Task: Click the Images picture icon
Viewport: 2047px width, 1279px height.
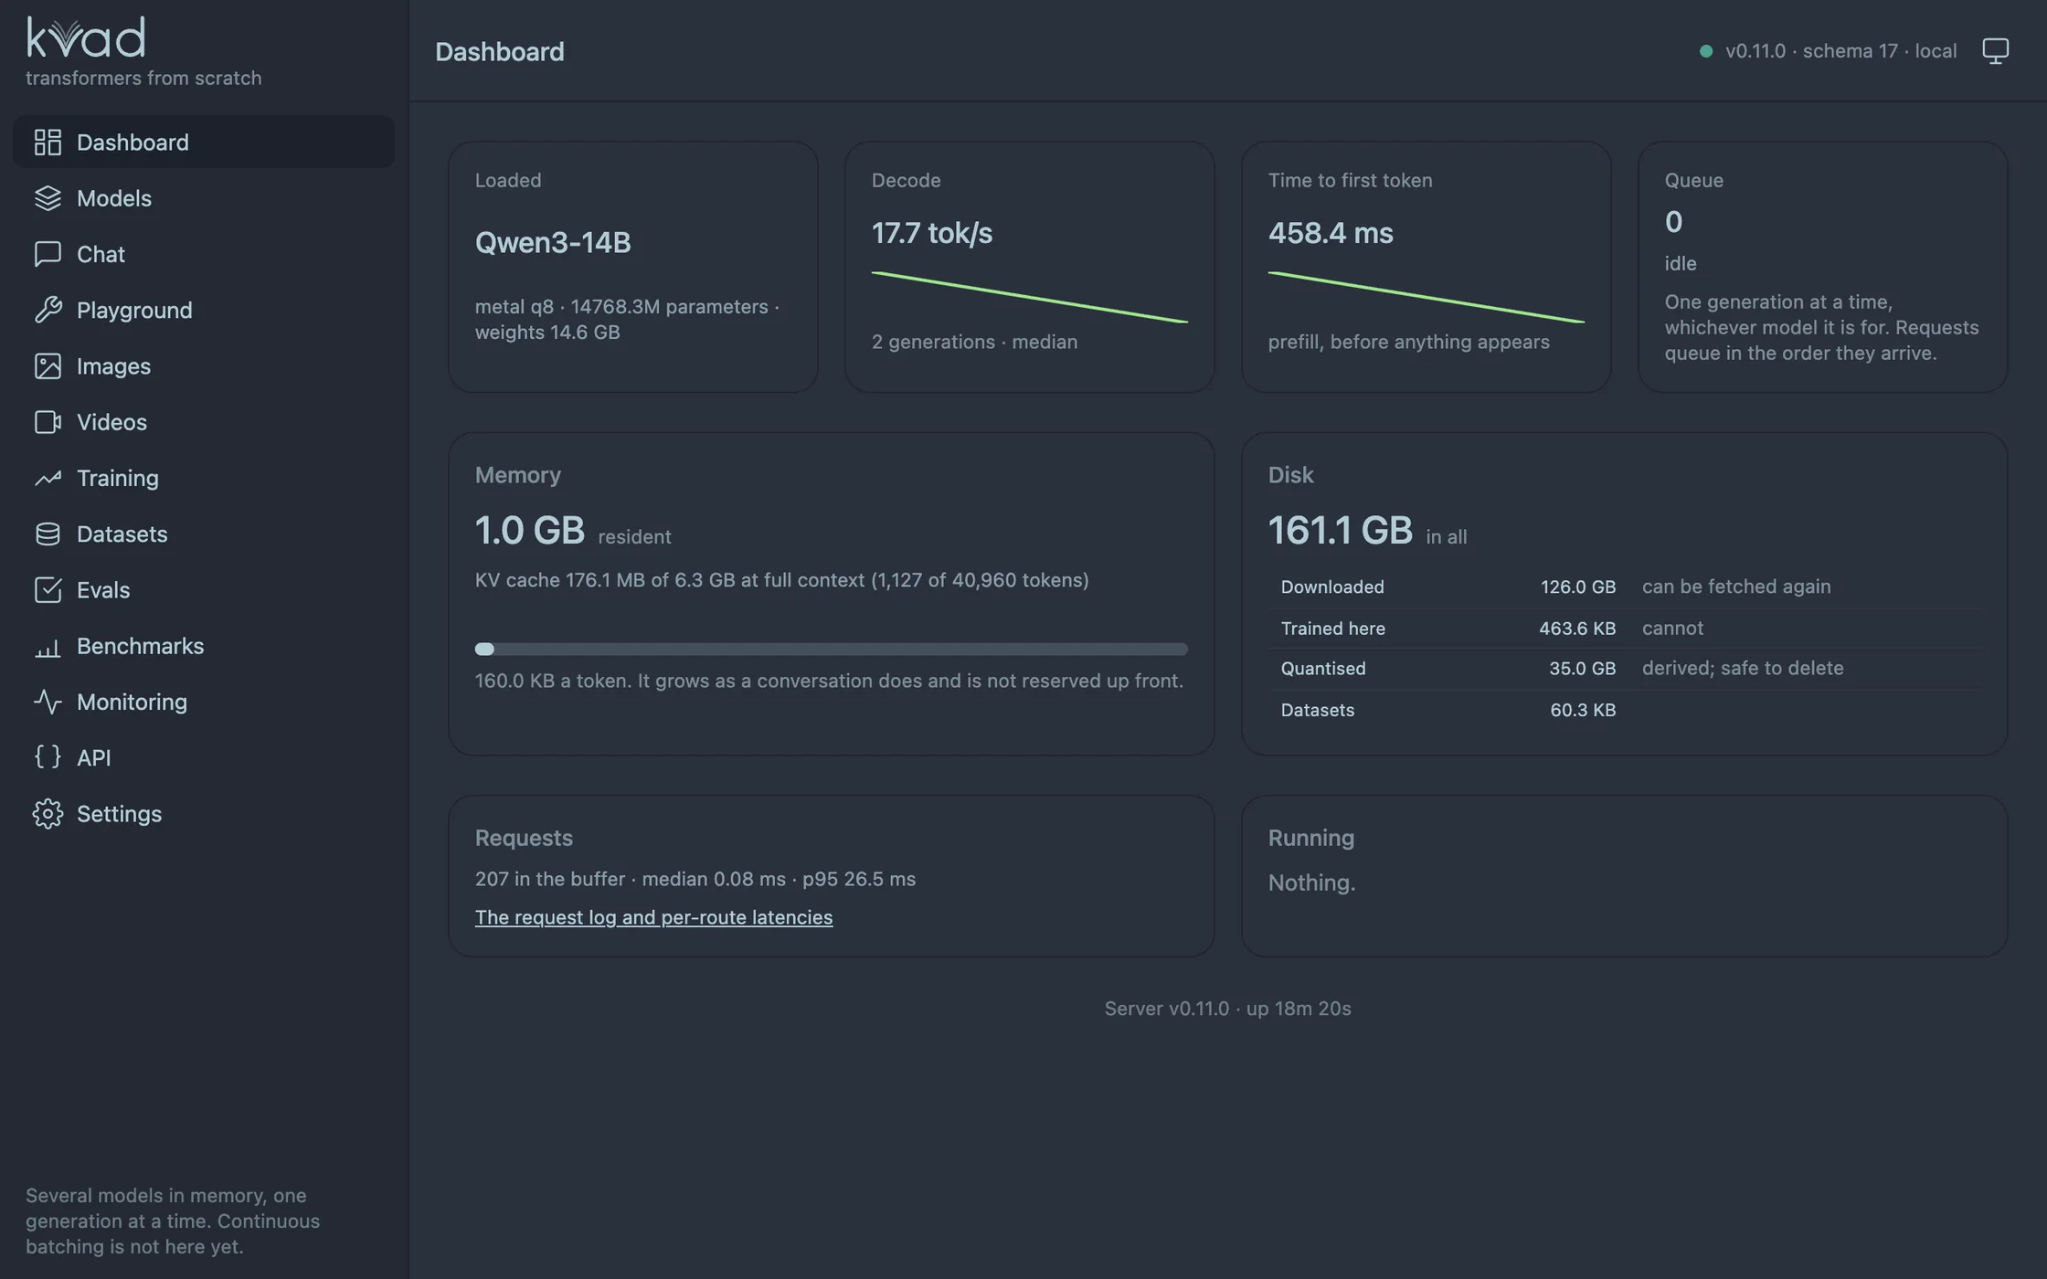Action: (48, 365)
